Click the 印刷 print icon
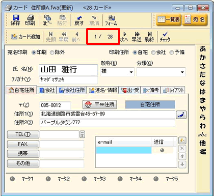The height and width of the screenshot is (196, 214). tap(30, 20)
